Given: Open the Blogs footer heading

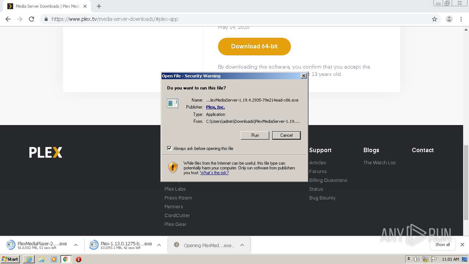Looking at the screenshot, I should [x=371, y=150].
